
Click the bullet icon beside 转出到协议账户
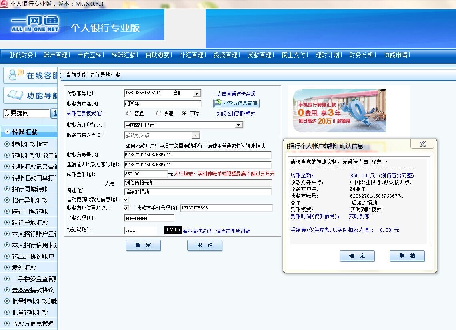[7, 256]
